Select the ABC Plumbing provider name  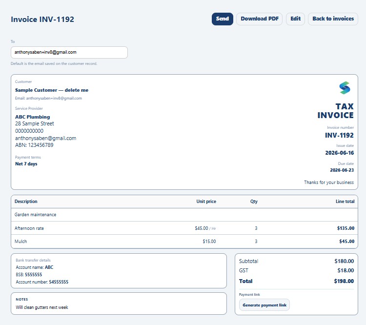pyautogui.click(x=32, y=117)
